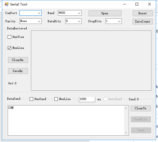Click the ZeroCount button

click(143, 21)
